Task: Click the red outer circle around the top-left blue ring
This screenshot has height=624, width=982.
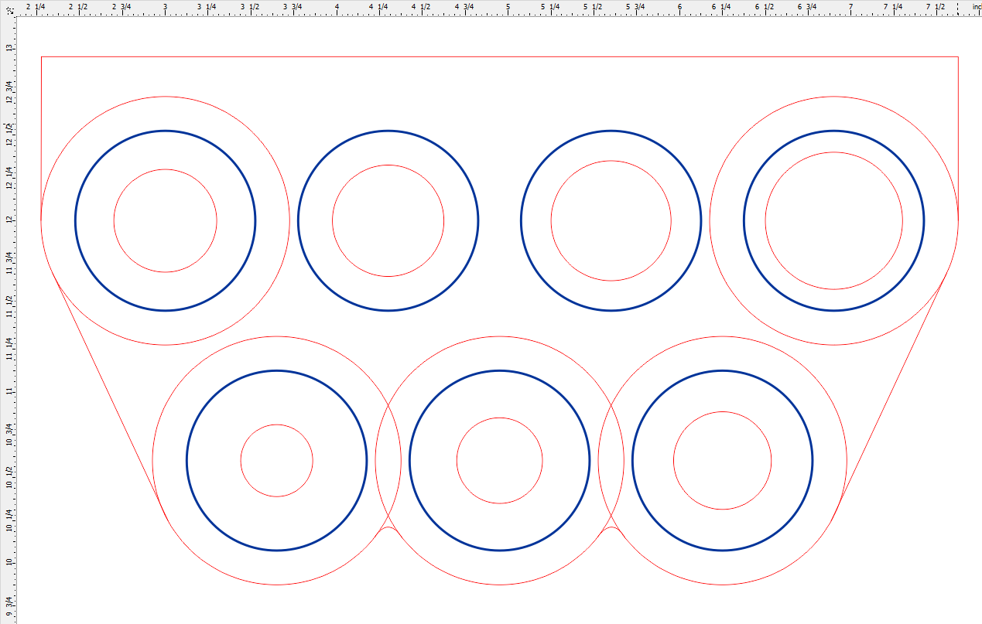Action: pyautogui.click(x=164, y=95)
